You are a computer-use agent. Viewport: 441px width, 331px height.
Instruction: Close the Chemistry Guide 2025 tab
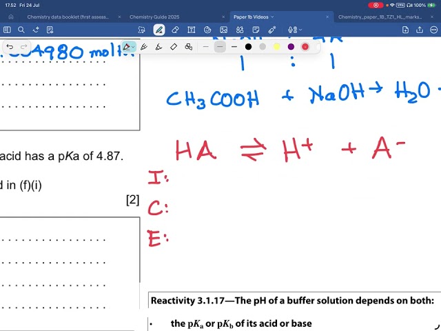223,17
